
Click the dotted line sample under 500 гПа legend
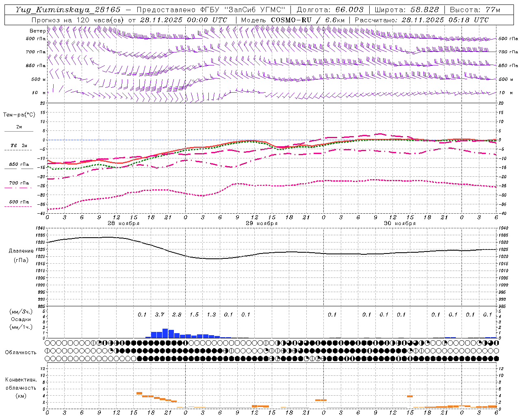tap(18, 206)
